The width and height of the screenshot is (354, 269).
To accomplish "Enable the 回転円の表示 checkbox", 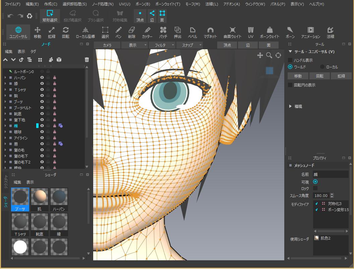I will coord(290,85).
